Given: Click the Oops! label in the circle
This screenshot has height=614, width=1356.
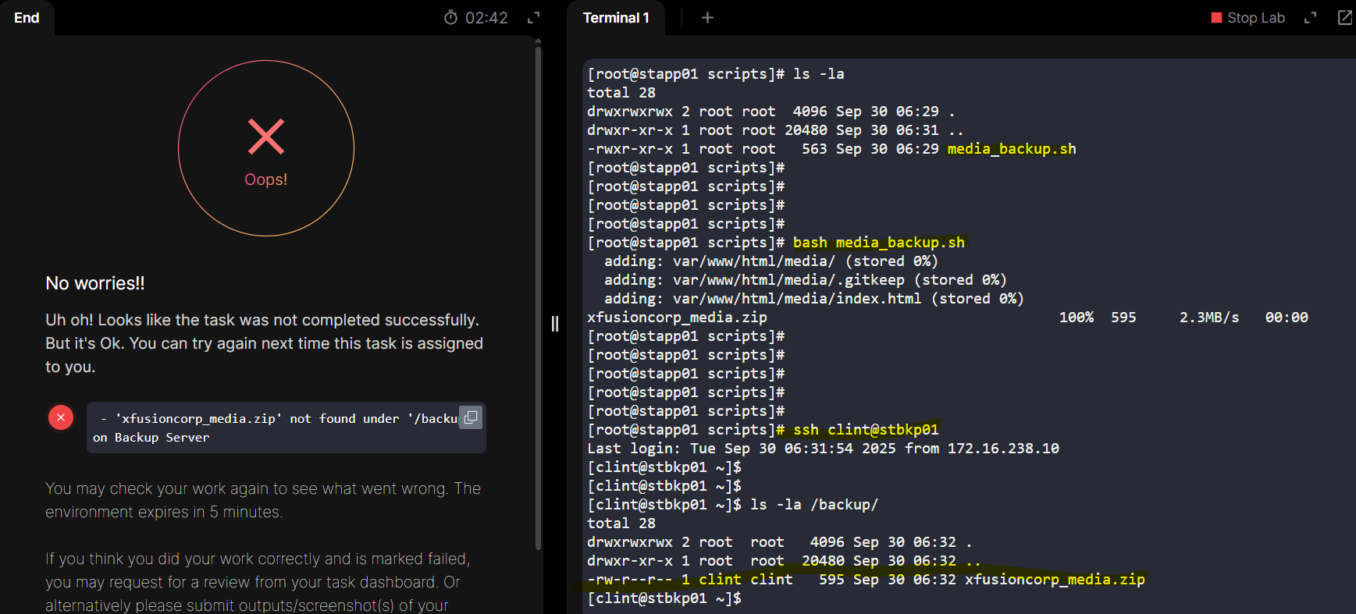Looking at the screenshot, I should 266,179.
